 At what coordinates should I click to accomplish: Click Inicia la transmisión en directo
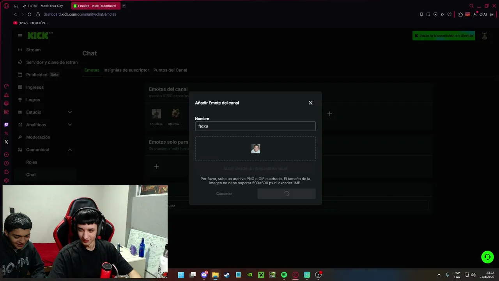click(x=444, y=36)
